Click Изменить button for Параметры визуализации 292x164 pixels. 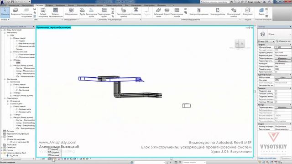tap(283, 108)
